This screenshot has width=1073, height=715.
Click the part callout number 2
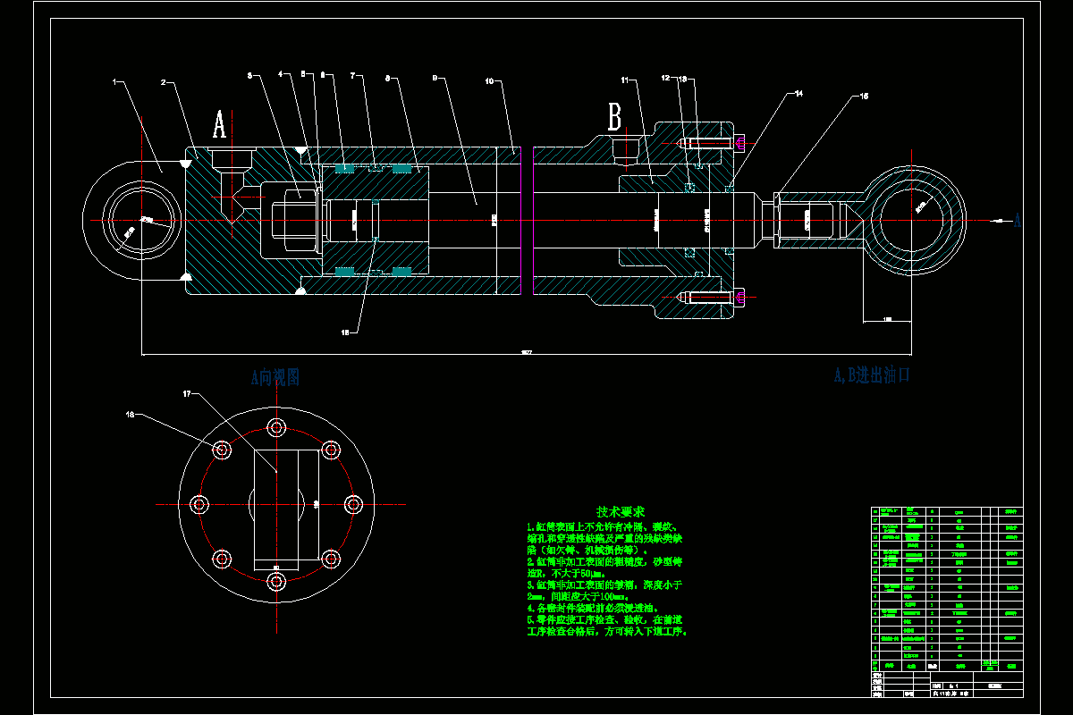click(164, 81)
